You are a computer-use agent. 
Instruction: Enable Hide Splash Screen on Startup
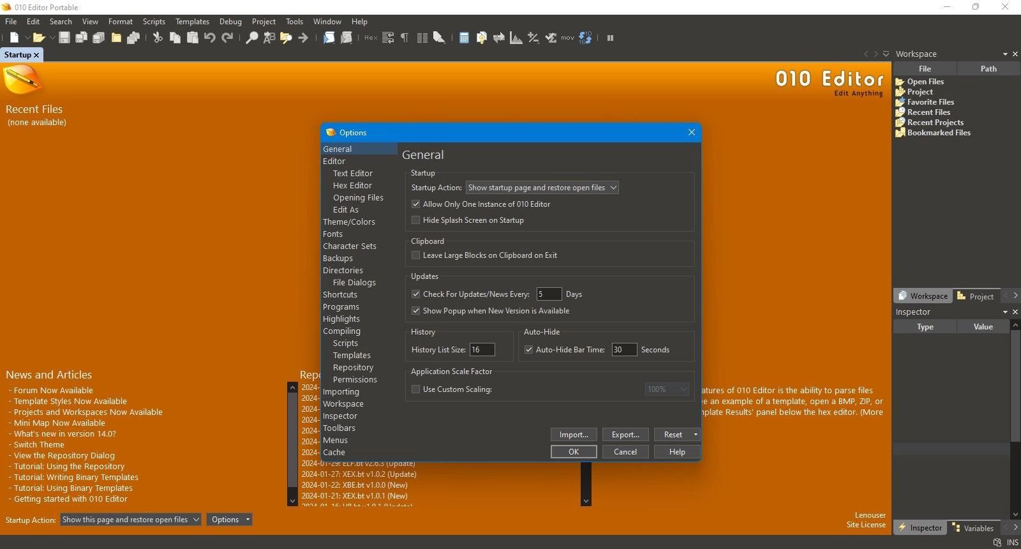[x=416, y=220]
